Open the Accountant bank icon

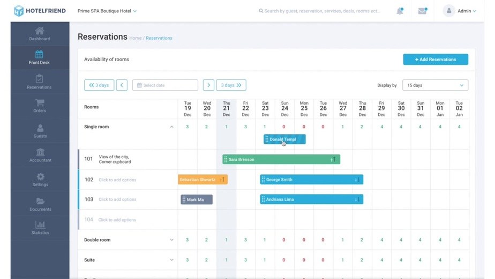pyautogui.click(x=40, y=152)
